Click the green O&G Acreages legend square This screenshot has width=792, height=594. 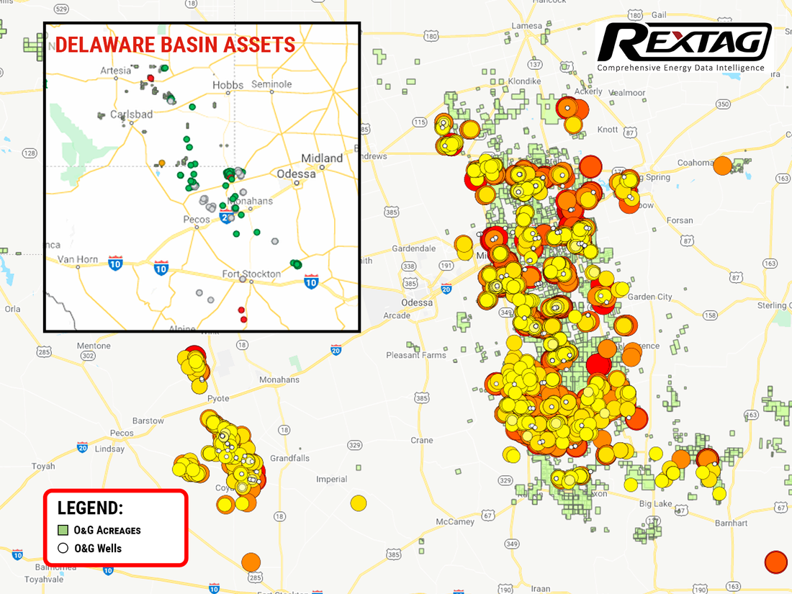click(63, 530)
